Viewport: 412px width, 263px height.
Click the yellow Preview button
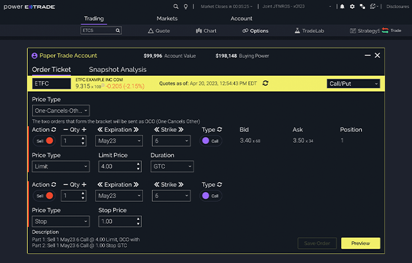(x=360, y=243)
